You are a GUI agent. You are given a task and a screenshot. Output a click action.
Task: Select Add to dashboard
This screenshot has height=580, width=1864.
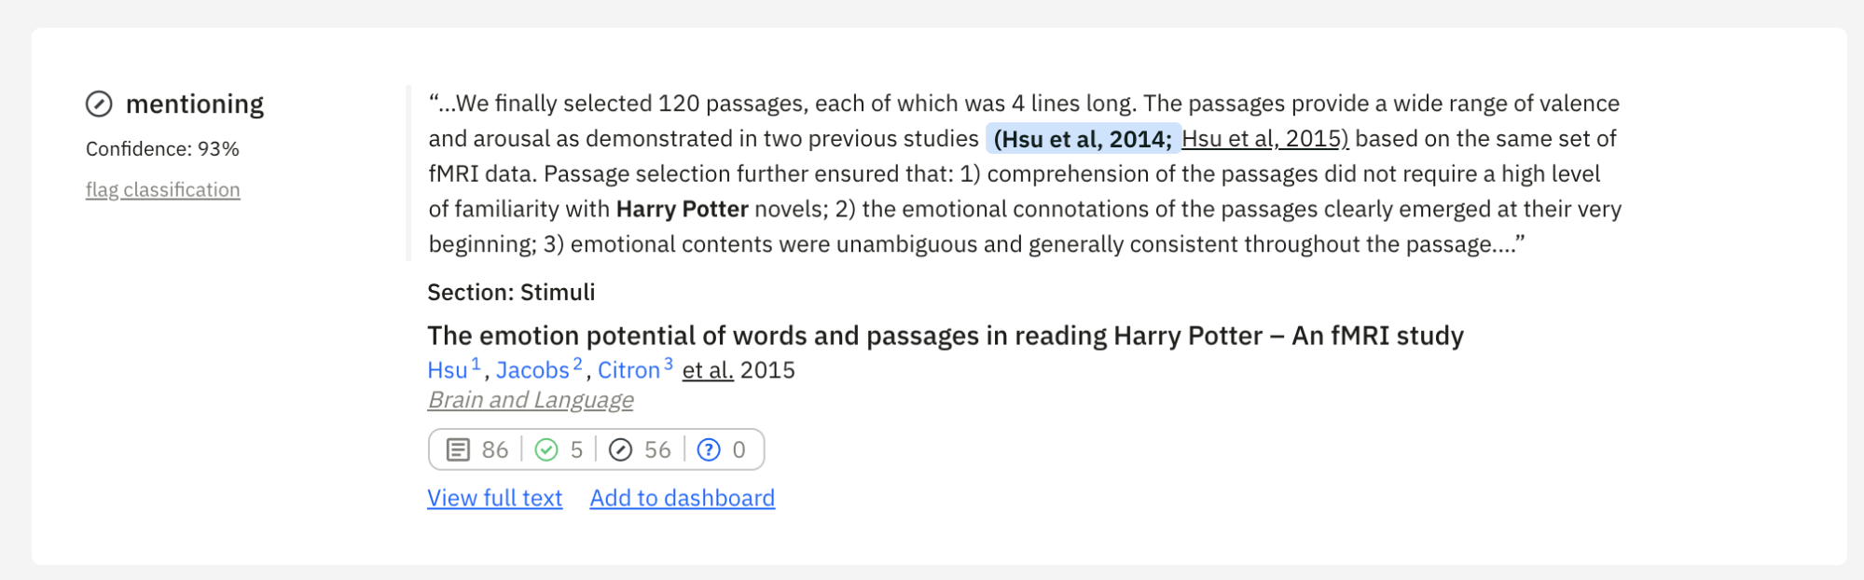coord(681,498)
